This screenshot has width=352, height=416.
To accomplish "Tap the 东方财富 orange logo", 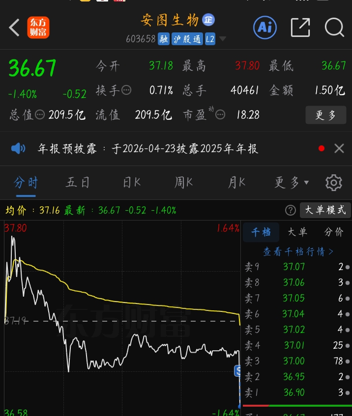I will pyautogui.click(x=38, y=28).
